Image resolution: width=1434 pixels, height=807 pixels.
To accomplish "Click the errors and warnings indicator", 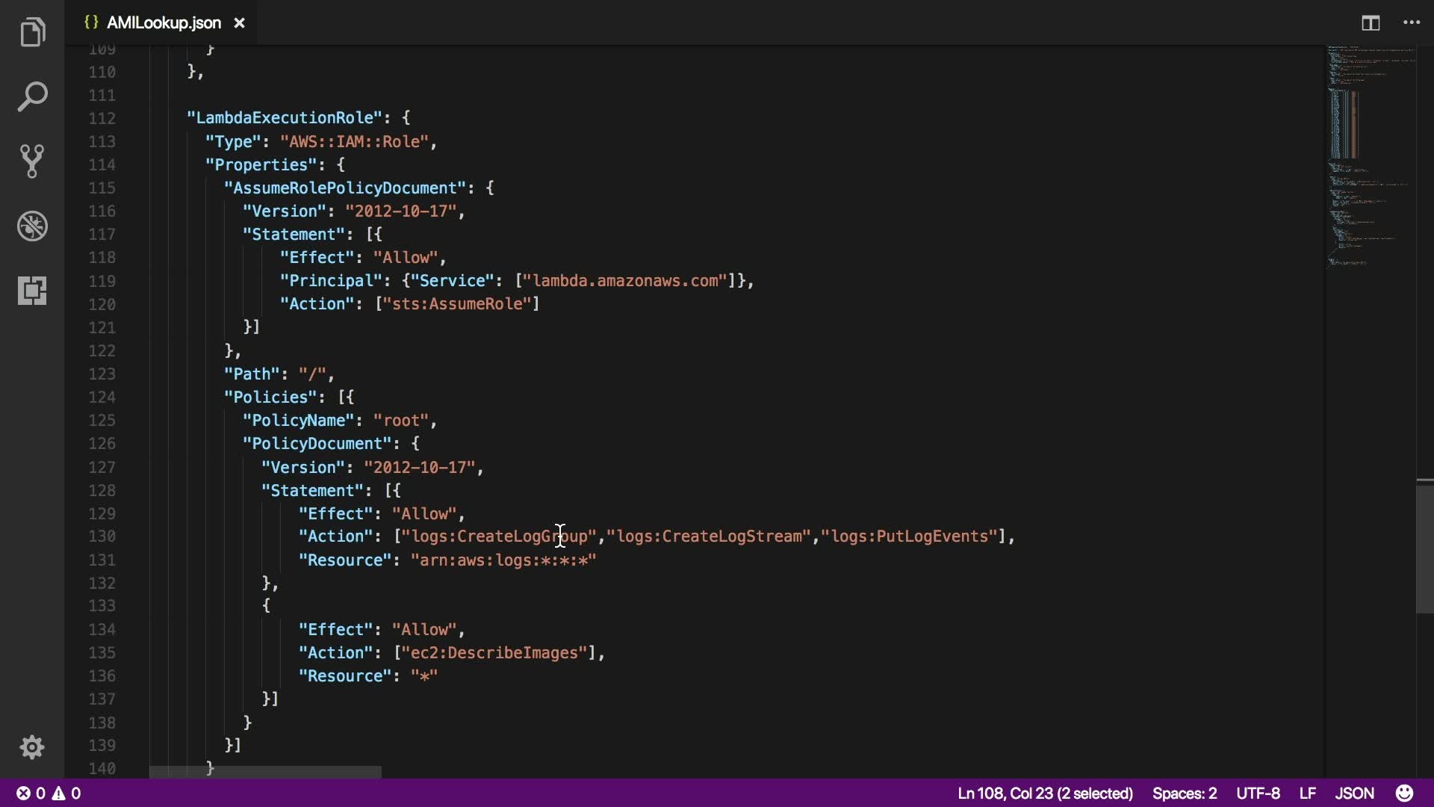I will 49,793.
